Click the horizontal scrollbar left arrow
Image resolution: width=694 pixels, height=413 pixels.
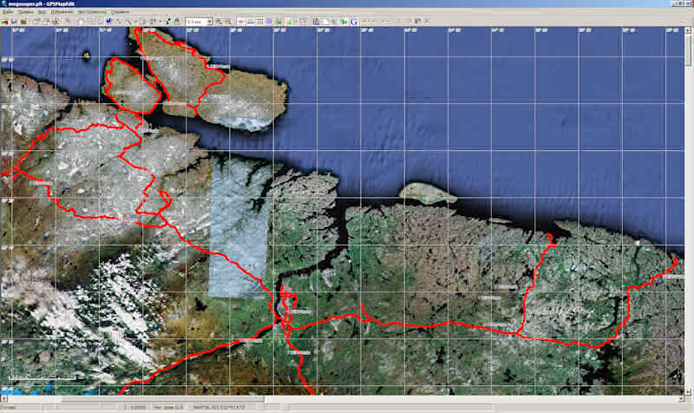(3, 400)
